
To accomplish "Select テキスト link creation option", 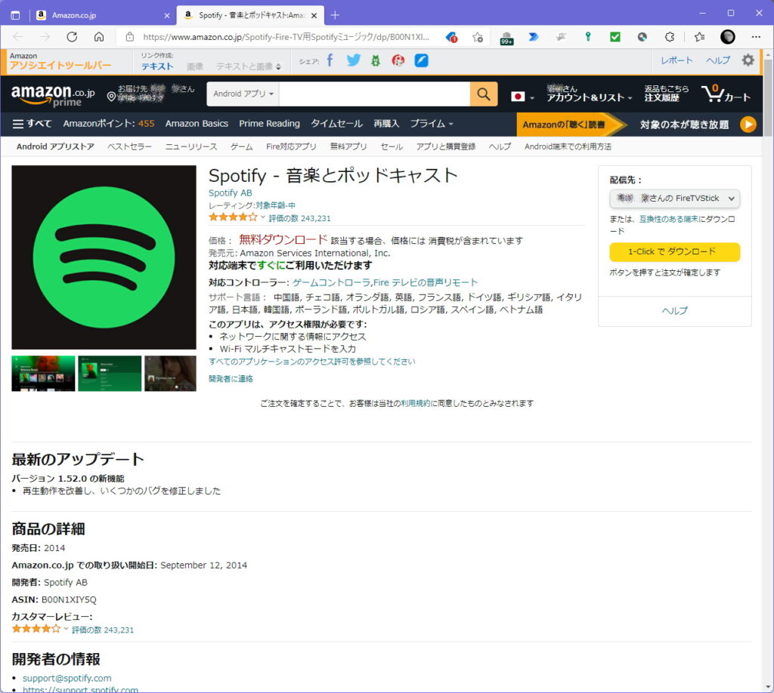I will pos(157,66).
